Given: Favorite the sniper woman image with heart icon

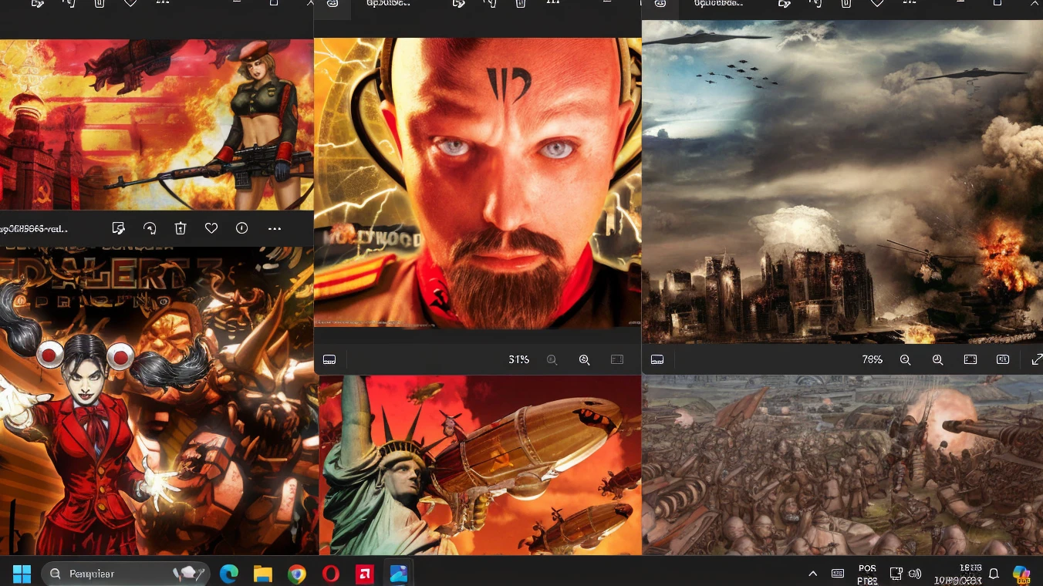Looking at the screenshot, I should [130, 3].
